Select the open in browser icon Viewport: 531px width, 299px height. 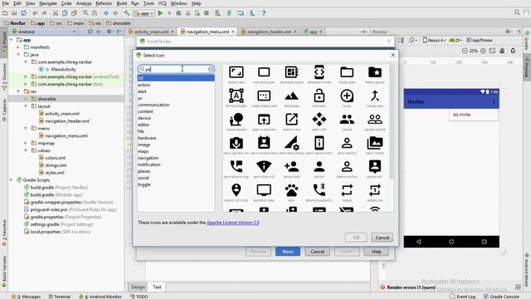(264, 120)
